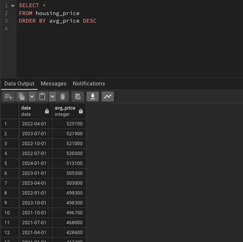The width and height of the screenshot is (243, 242).
Task: Click the cell with date 2022-07-01
Action: pyautogui.click(x=36, y=153)
